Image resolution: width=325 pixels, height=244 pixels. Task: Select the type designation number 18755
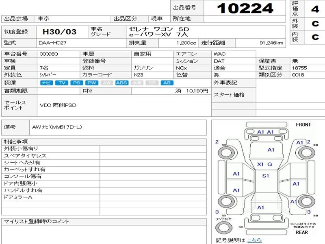[x=299, y=68]
